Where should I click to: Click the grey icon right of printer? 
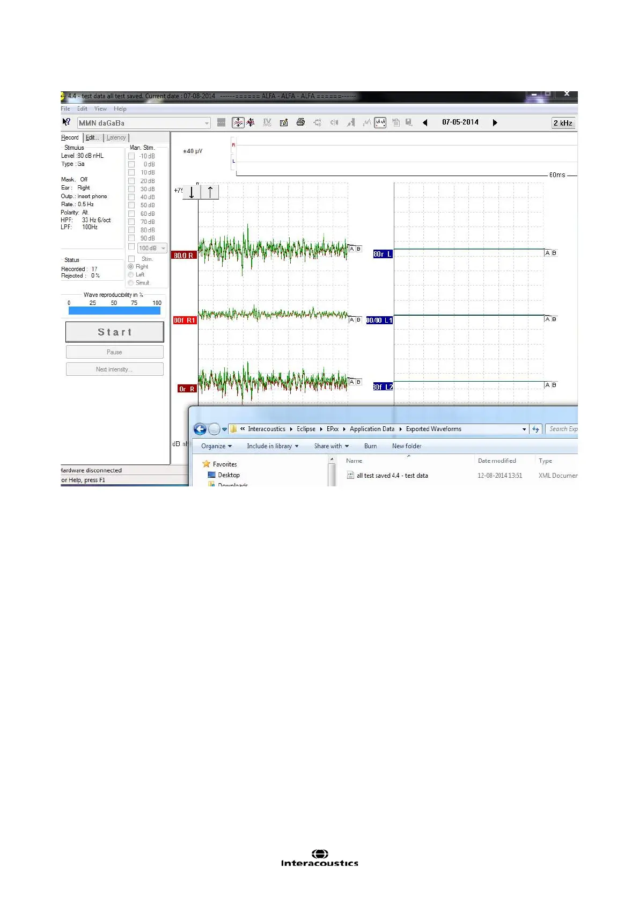pos(317,123)
